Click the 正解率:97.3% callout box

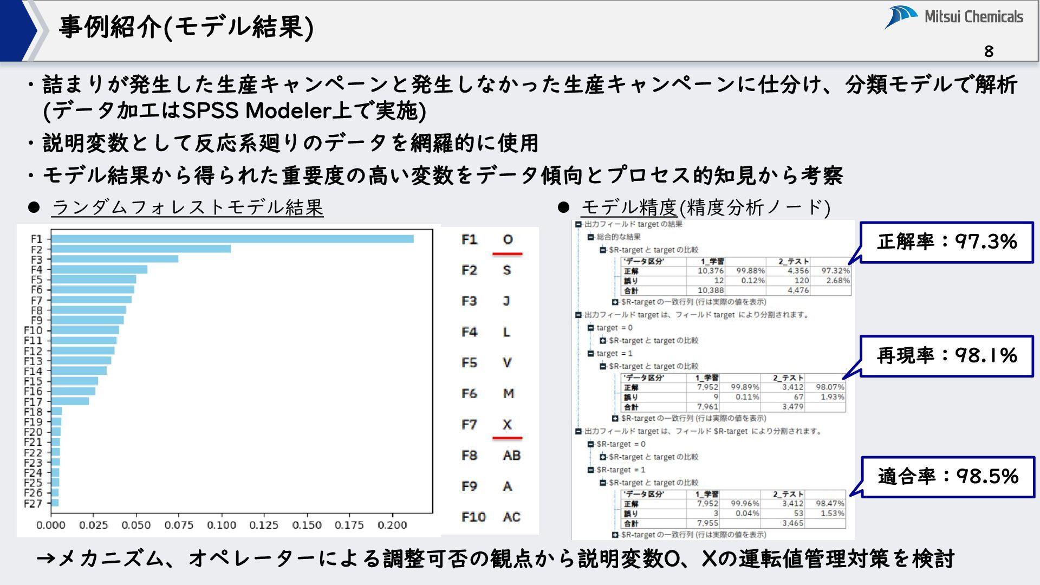(x=947, y=242)
